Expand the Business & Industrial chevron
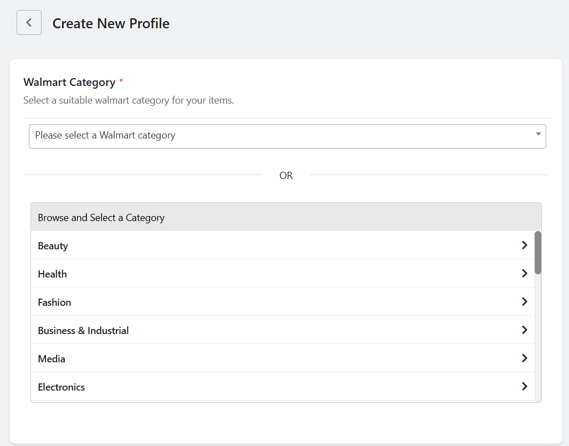Image resolution: width=569 pixels, height=446 pixels. point(524,330)
